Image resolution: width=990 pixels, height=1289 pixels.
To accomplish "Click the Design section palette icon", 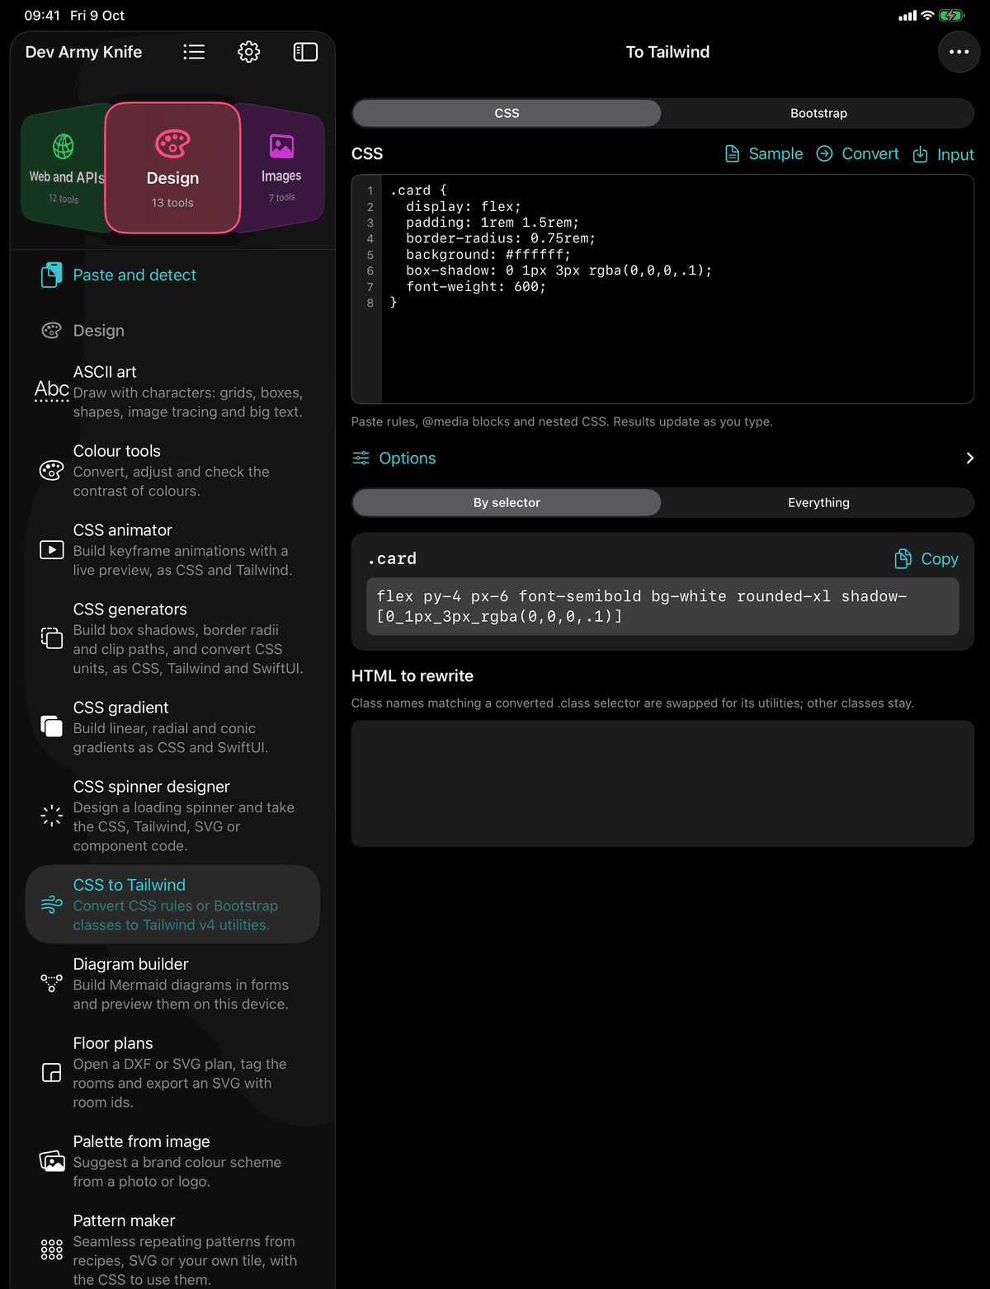I will 51,331.
